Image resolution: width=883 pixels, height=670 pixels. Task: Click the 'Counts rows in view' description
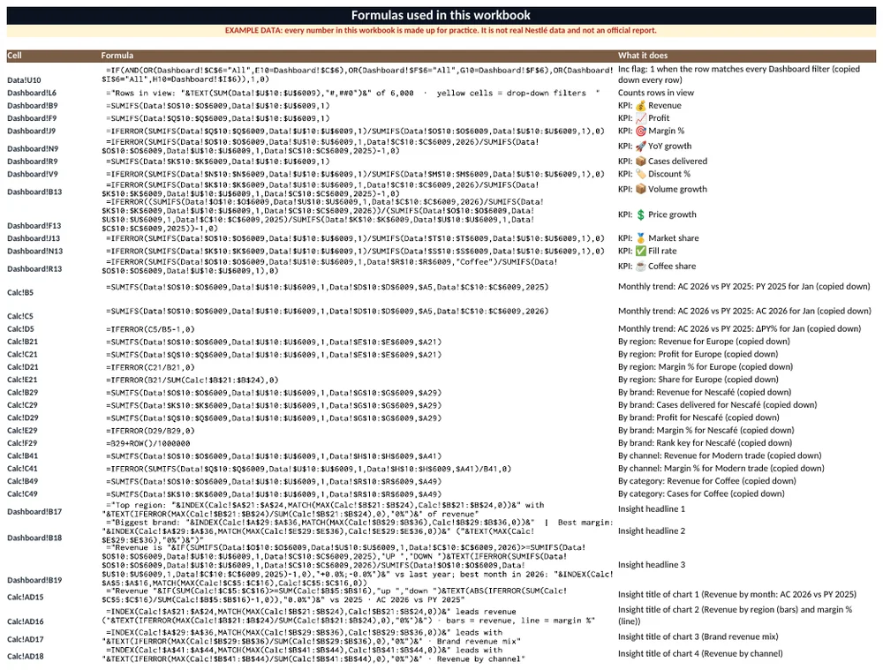(x=656, y=93)
